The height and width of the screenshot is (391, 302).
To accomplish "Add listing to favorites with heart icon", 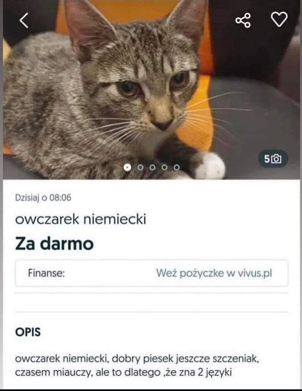I will pos(279,19).
